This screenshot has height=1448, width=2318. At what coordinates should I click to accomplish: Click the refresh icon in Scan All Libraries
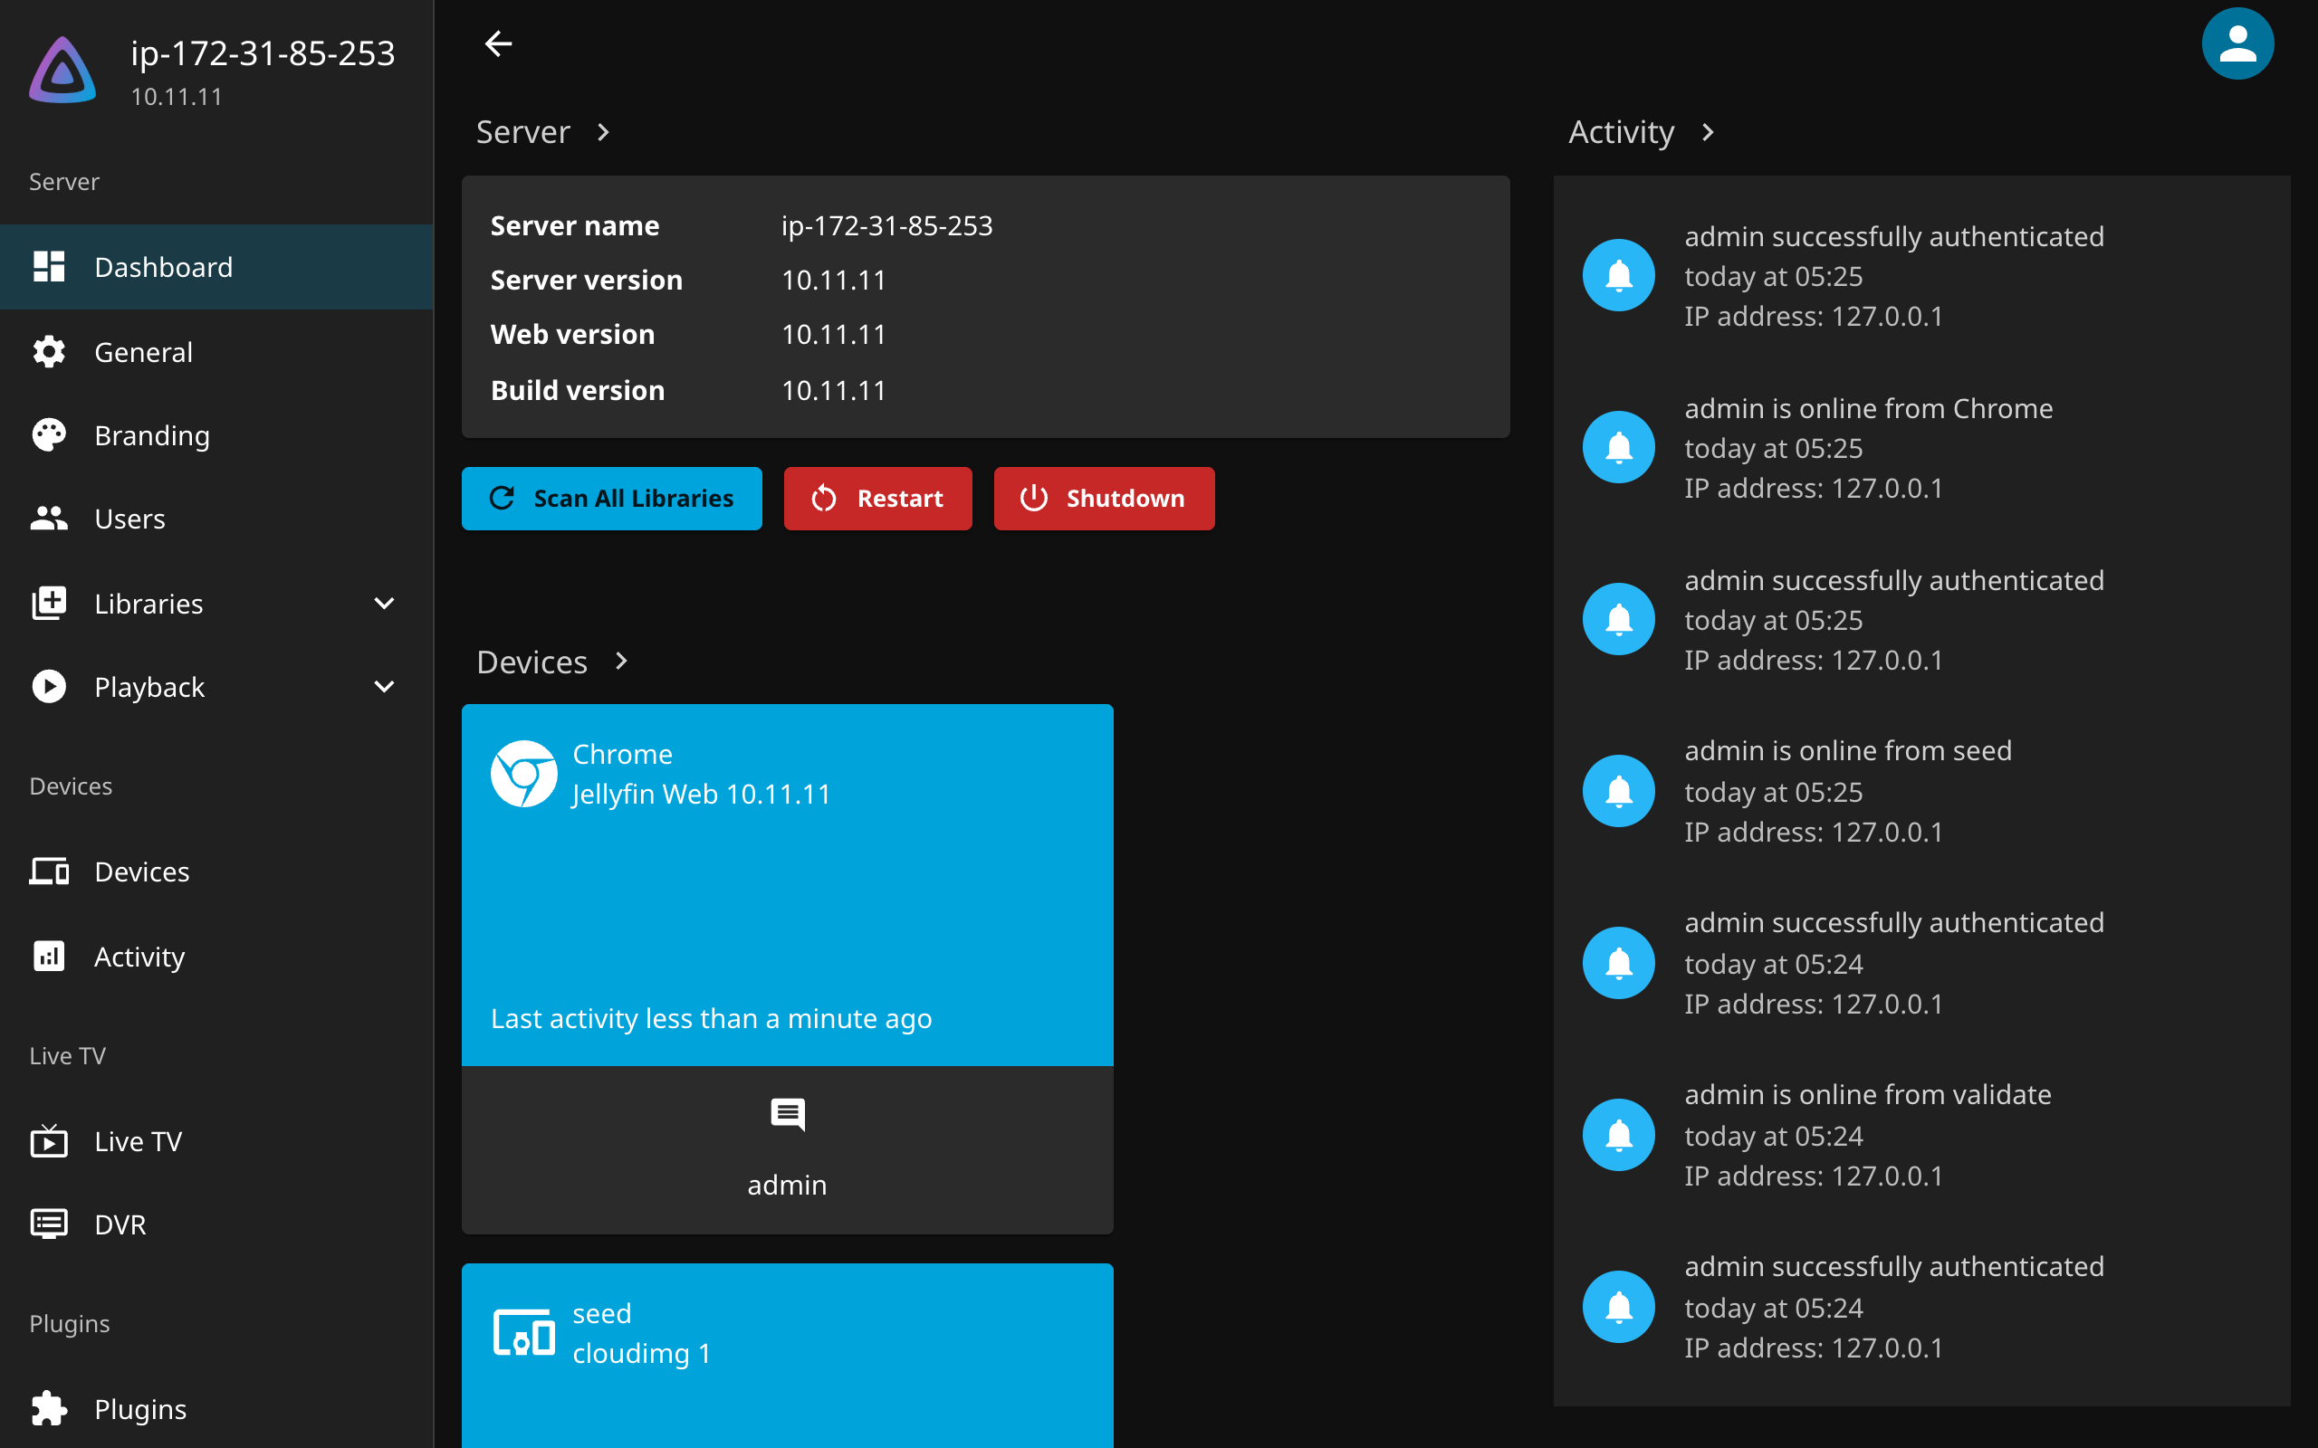(x=502, y=498)
